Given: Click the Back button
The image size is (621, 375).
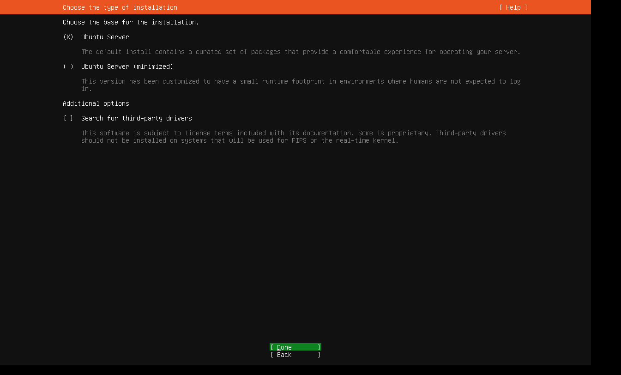Looking at the screenshot, I should coord(295,355).
